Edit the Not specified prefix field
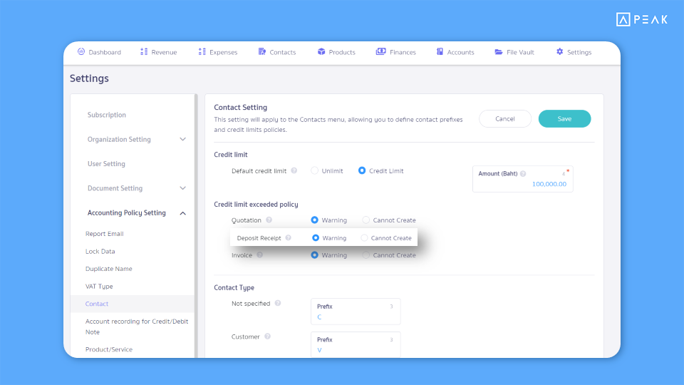The image size is (684, 385). pyautogui.click(x=356, y=312)
